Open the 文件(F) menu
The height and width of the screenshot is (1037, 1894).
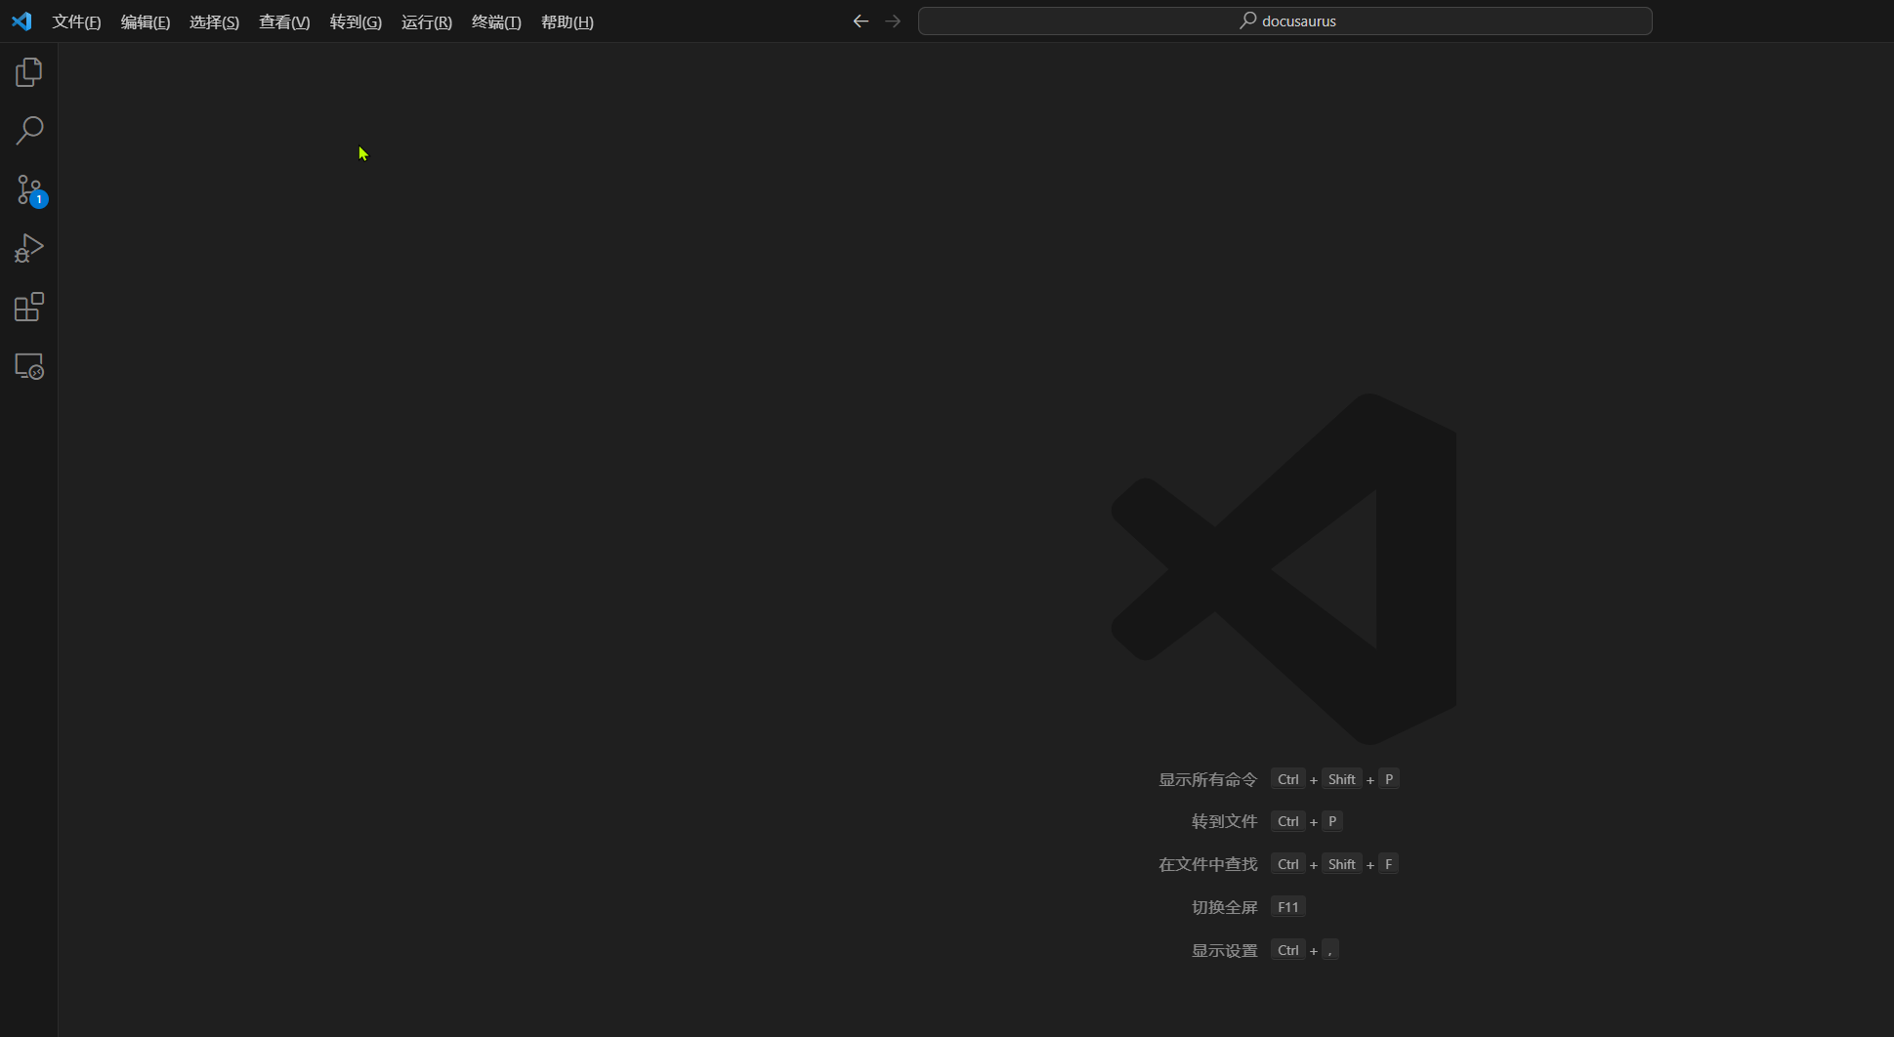pos(76,21)
